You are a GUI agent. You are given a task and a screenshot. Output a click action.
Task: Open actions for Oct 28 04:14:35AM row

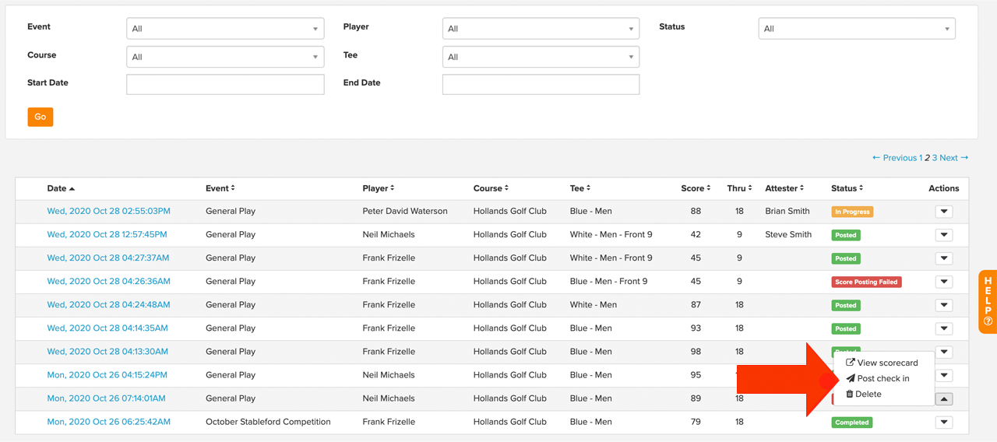click(x=944, y=328)
